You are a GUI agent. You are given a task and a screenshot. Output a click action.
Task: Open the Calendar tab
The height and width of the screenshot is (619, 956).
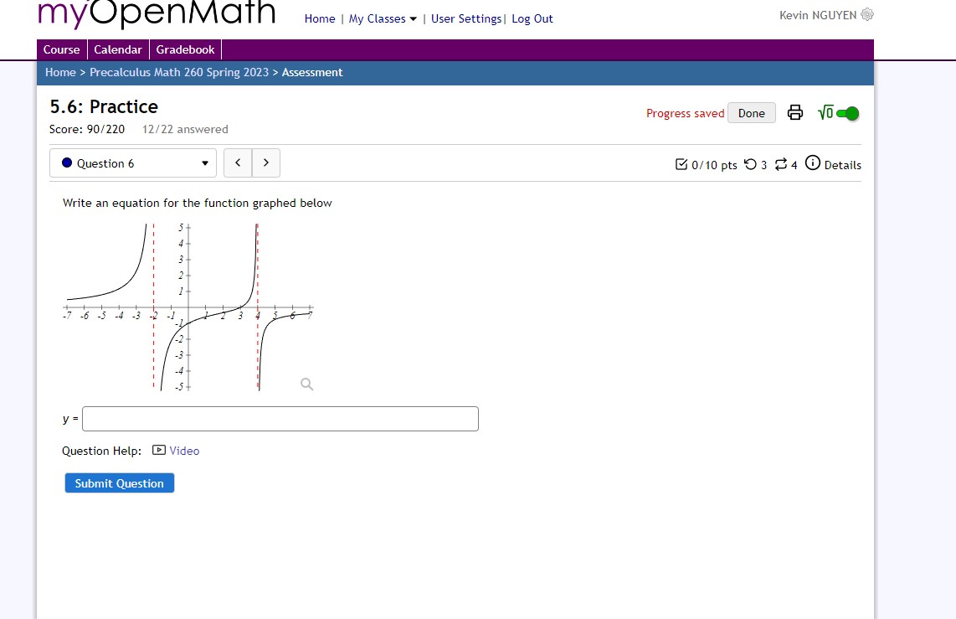pos(117,49)
